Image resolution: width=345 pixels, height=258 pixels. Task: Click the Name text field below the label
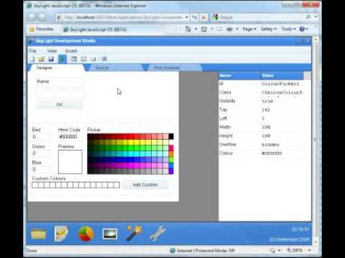coord(60,94)
